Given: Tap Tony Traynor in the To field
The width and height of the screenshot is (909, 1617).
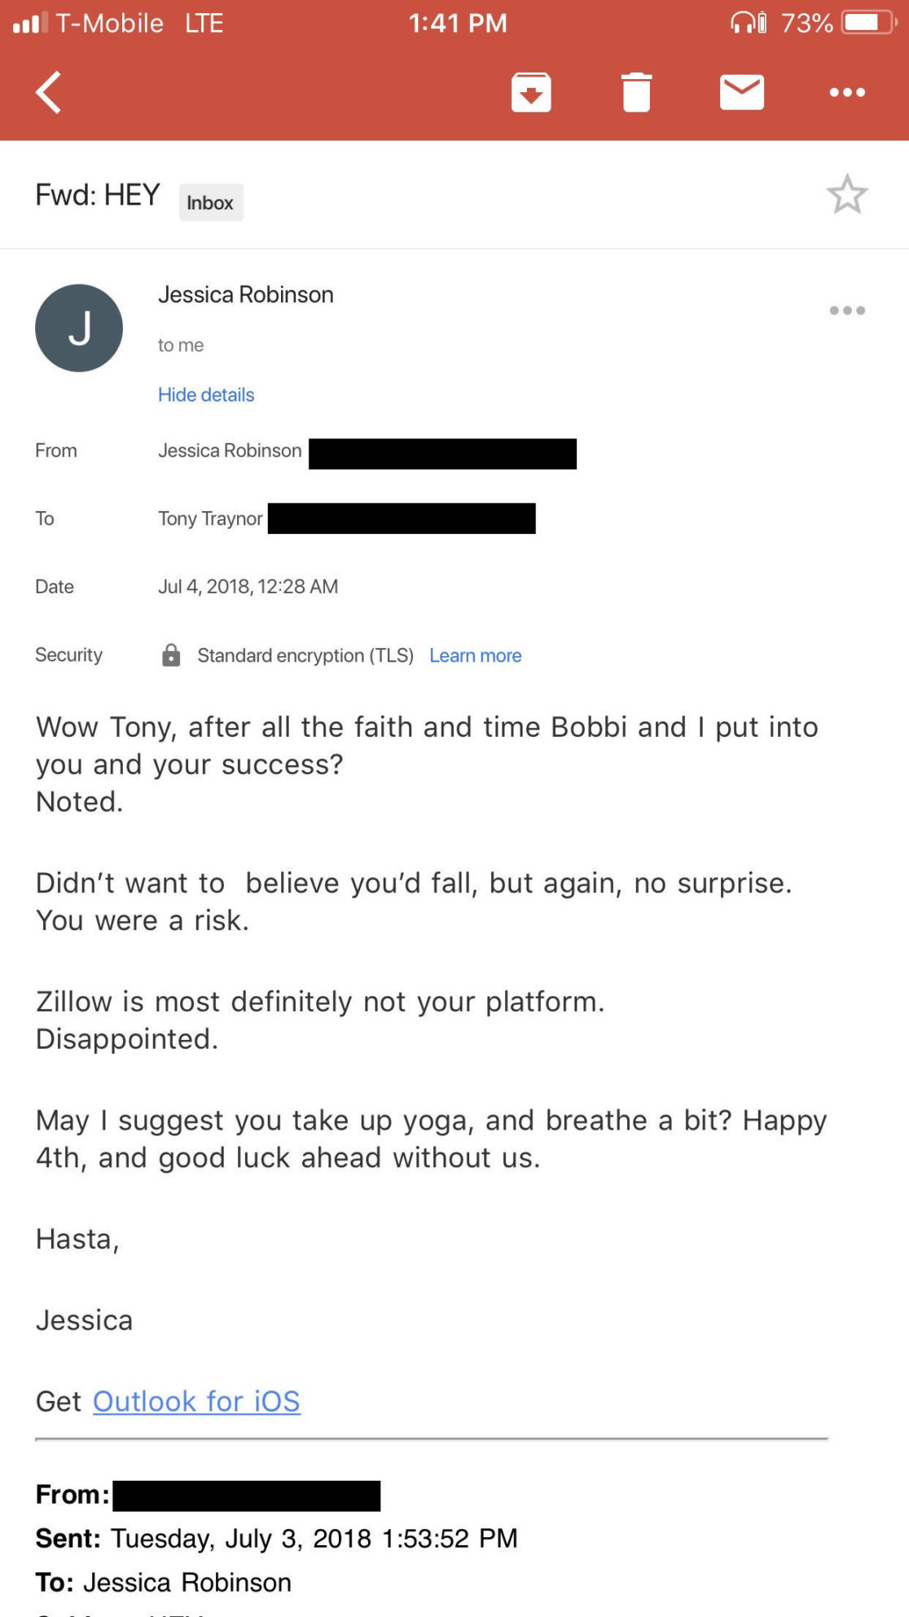Looking at the screenshot, I should [210, 518].
